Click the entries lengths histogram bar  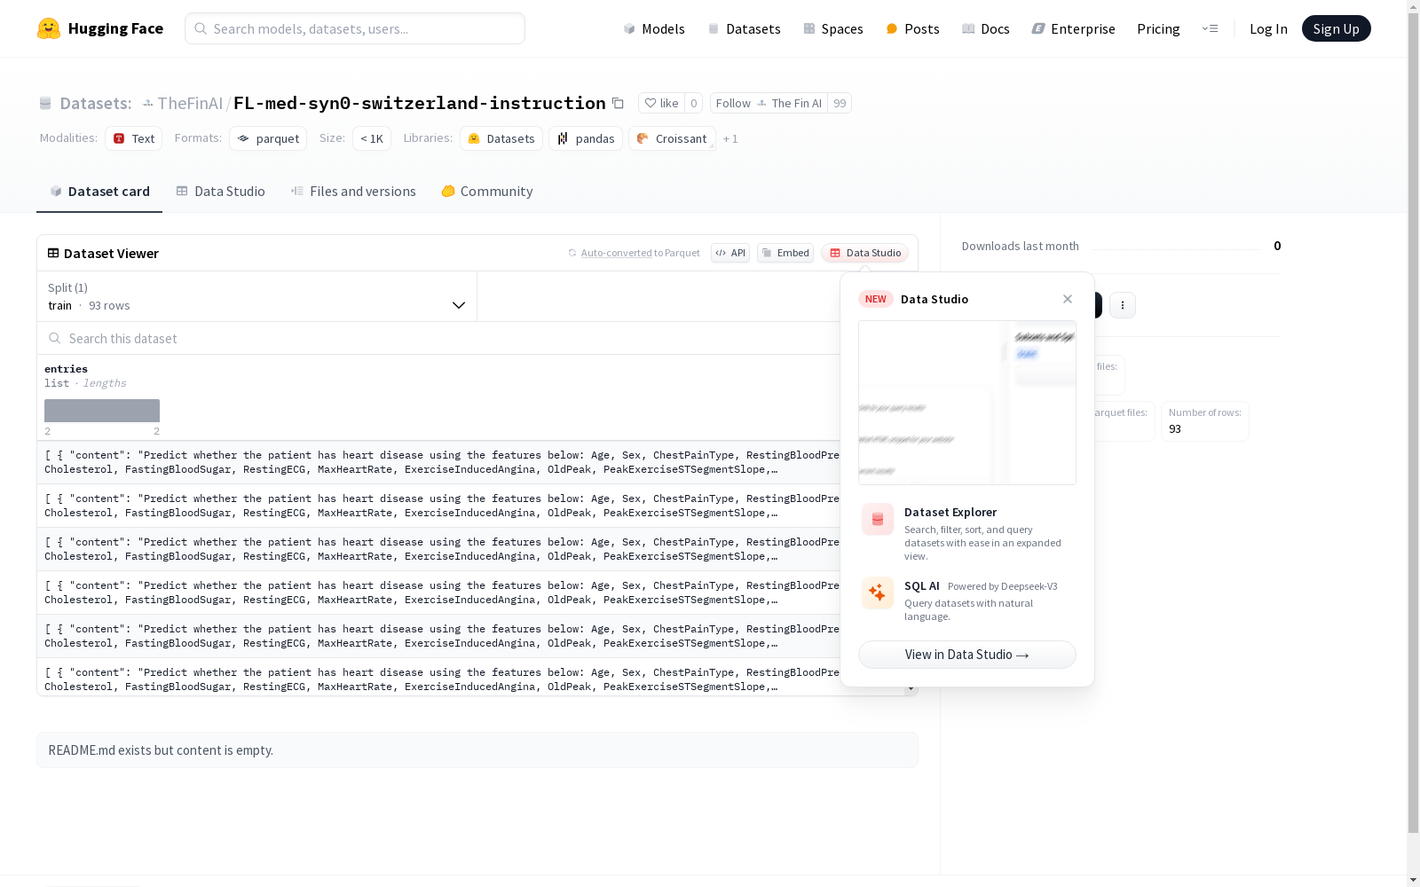coord(102,410)
